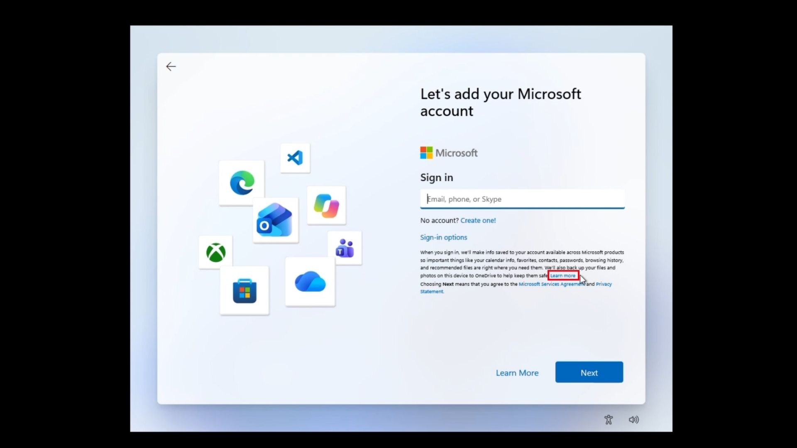Click the Outlook icon tile

coord(275,220)
